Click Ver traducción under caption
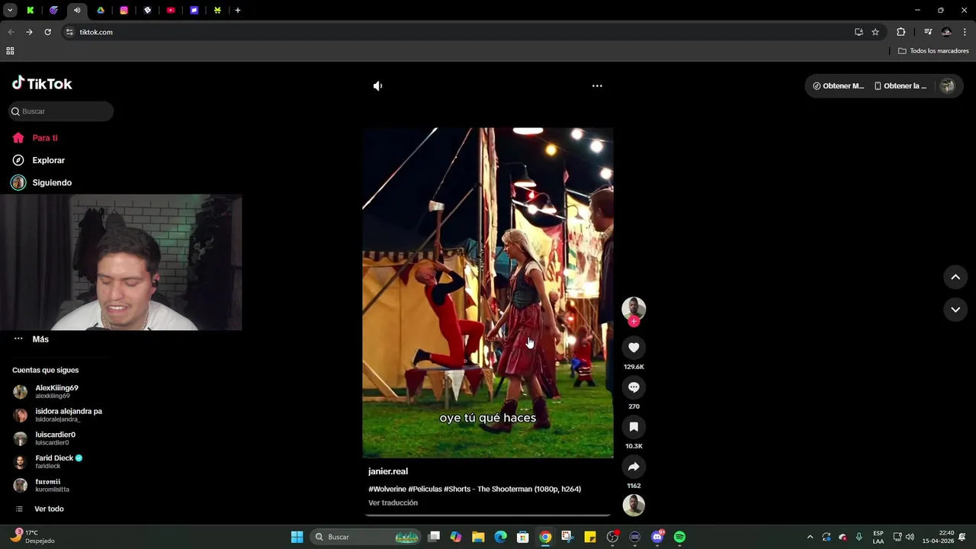Image resolution: width=976 pixels, height=549 pixels. pyautogui.click(x=393, y=503)
